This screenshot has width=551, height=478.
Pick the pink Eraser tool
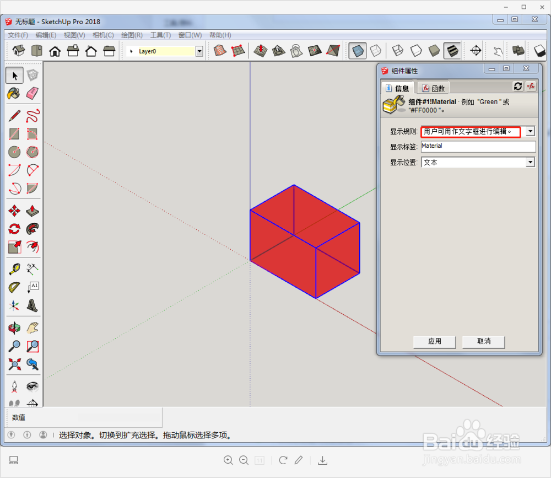pos(33,93)
